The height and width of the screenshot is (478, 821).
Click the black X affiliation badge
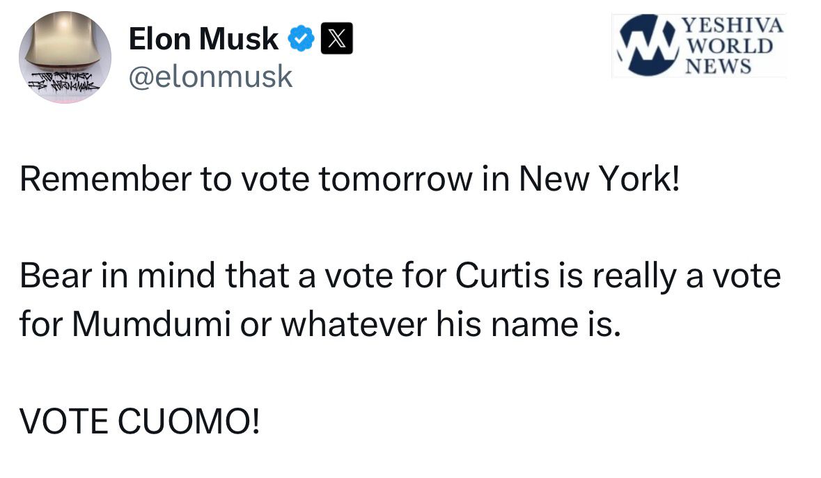tap(336, 39)
